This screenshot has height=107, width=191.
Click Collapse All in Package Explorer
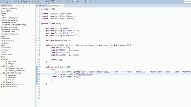click(17, 6)
